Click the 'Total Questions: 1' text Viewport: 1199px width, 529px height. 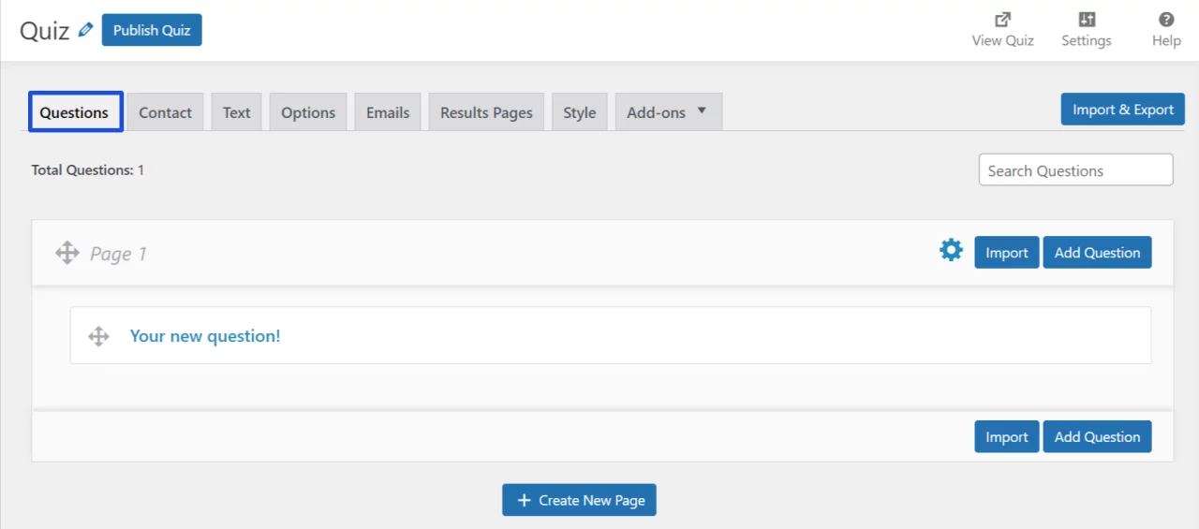[x=88, y=170]
